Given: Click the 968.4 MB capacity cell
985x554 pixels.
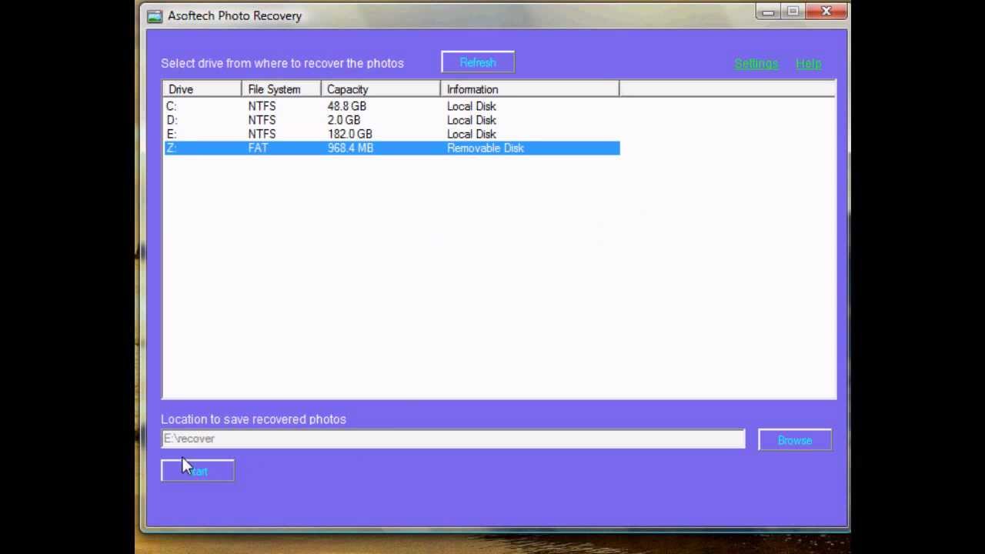Looking at the screenshot, I should coord(350,148).
